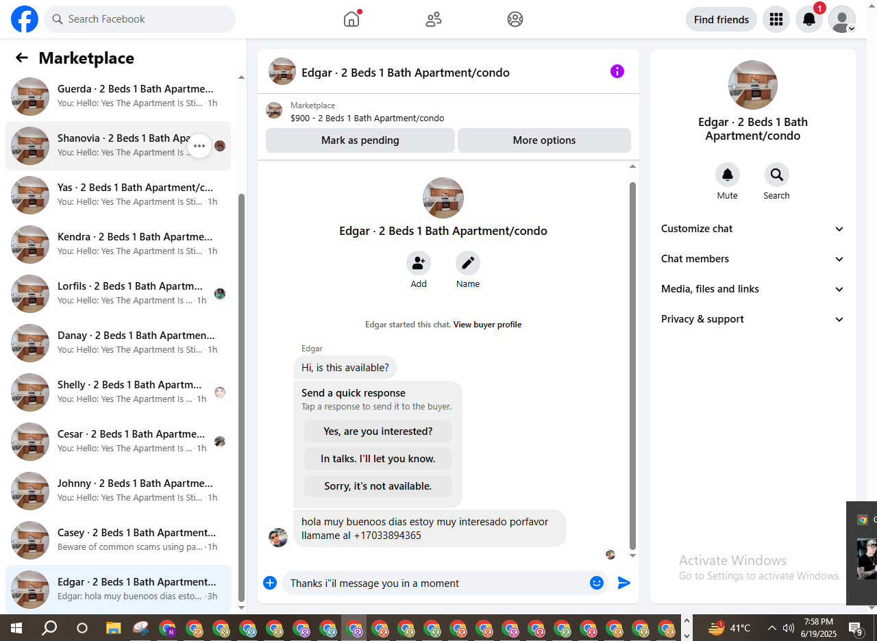
Task: Open the Facebook logo home link
Action: click(25, 19)
